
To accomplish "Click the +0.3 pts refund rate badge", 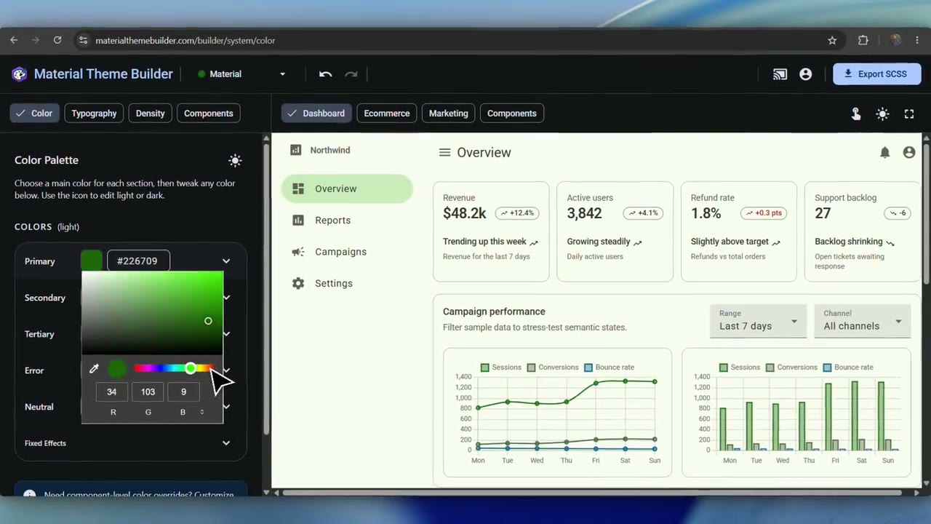I will click(764, 213).
